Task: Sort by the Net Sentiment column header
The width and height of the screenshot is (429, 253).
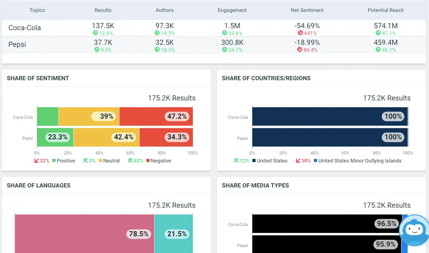Action: tap(307, 10)
